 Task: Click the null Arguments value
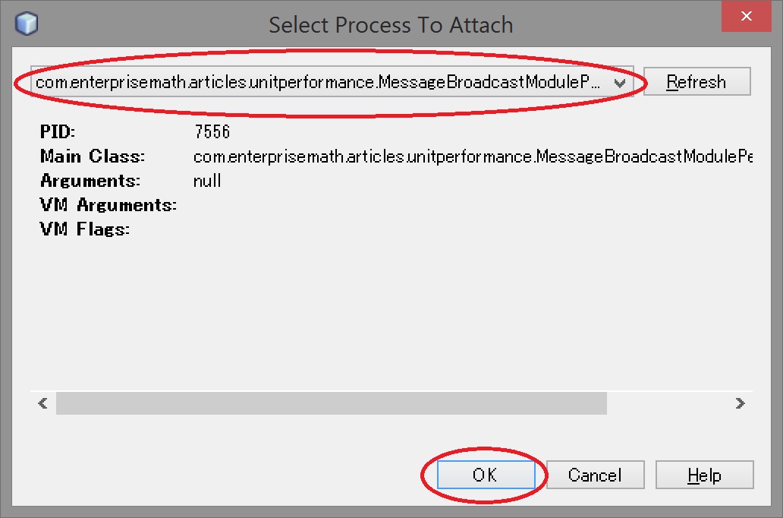tap(207, 181)
